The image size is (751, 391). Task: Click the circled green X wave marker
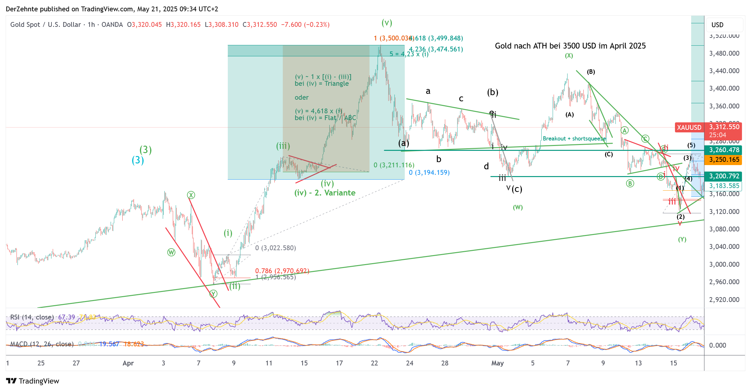(x=191, y=195)
